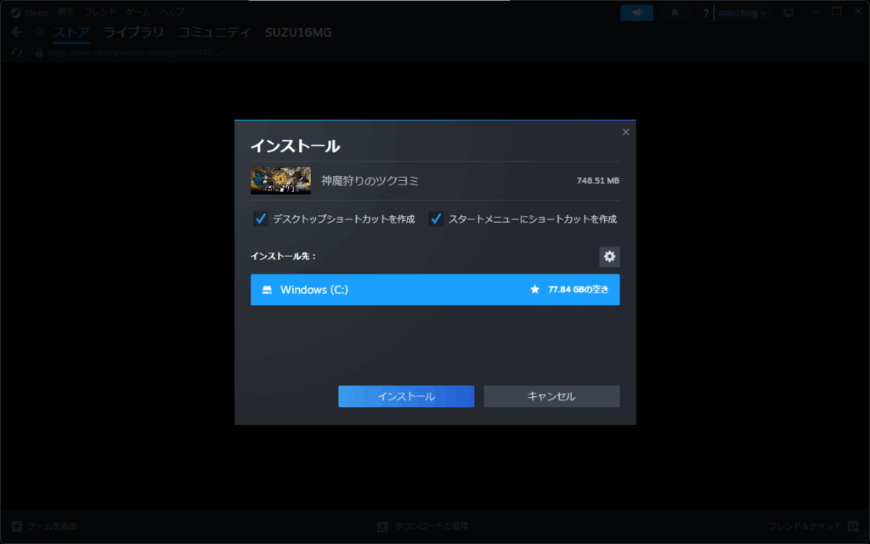Click the lock icon beside the URL
This screenshot has height=544, width=870.
39,52
